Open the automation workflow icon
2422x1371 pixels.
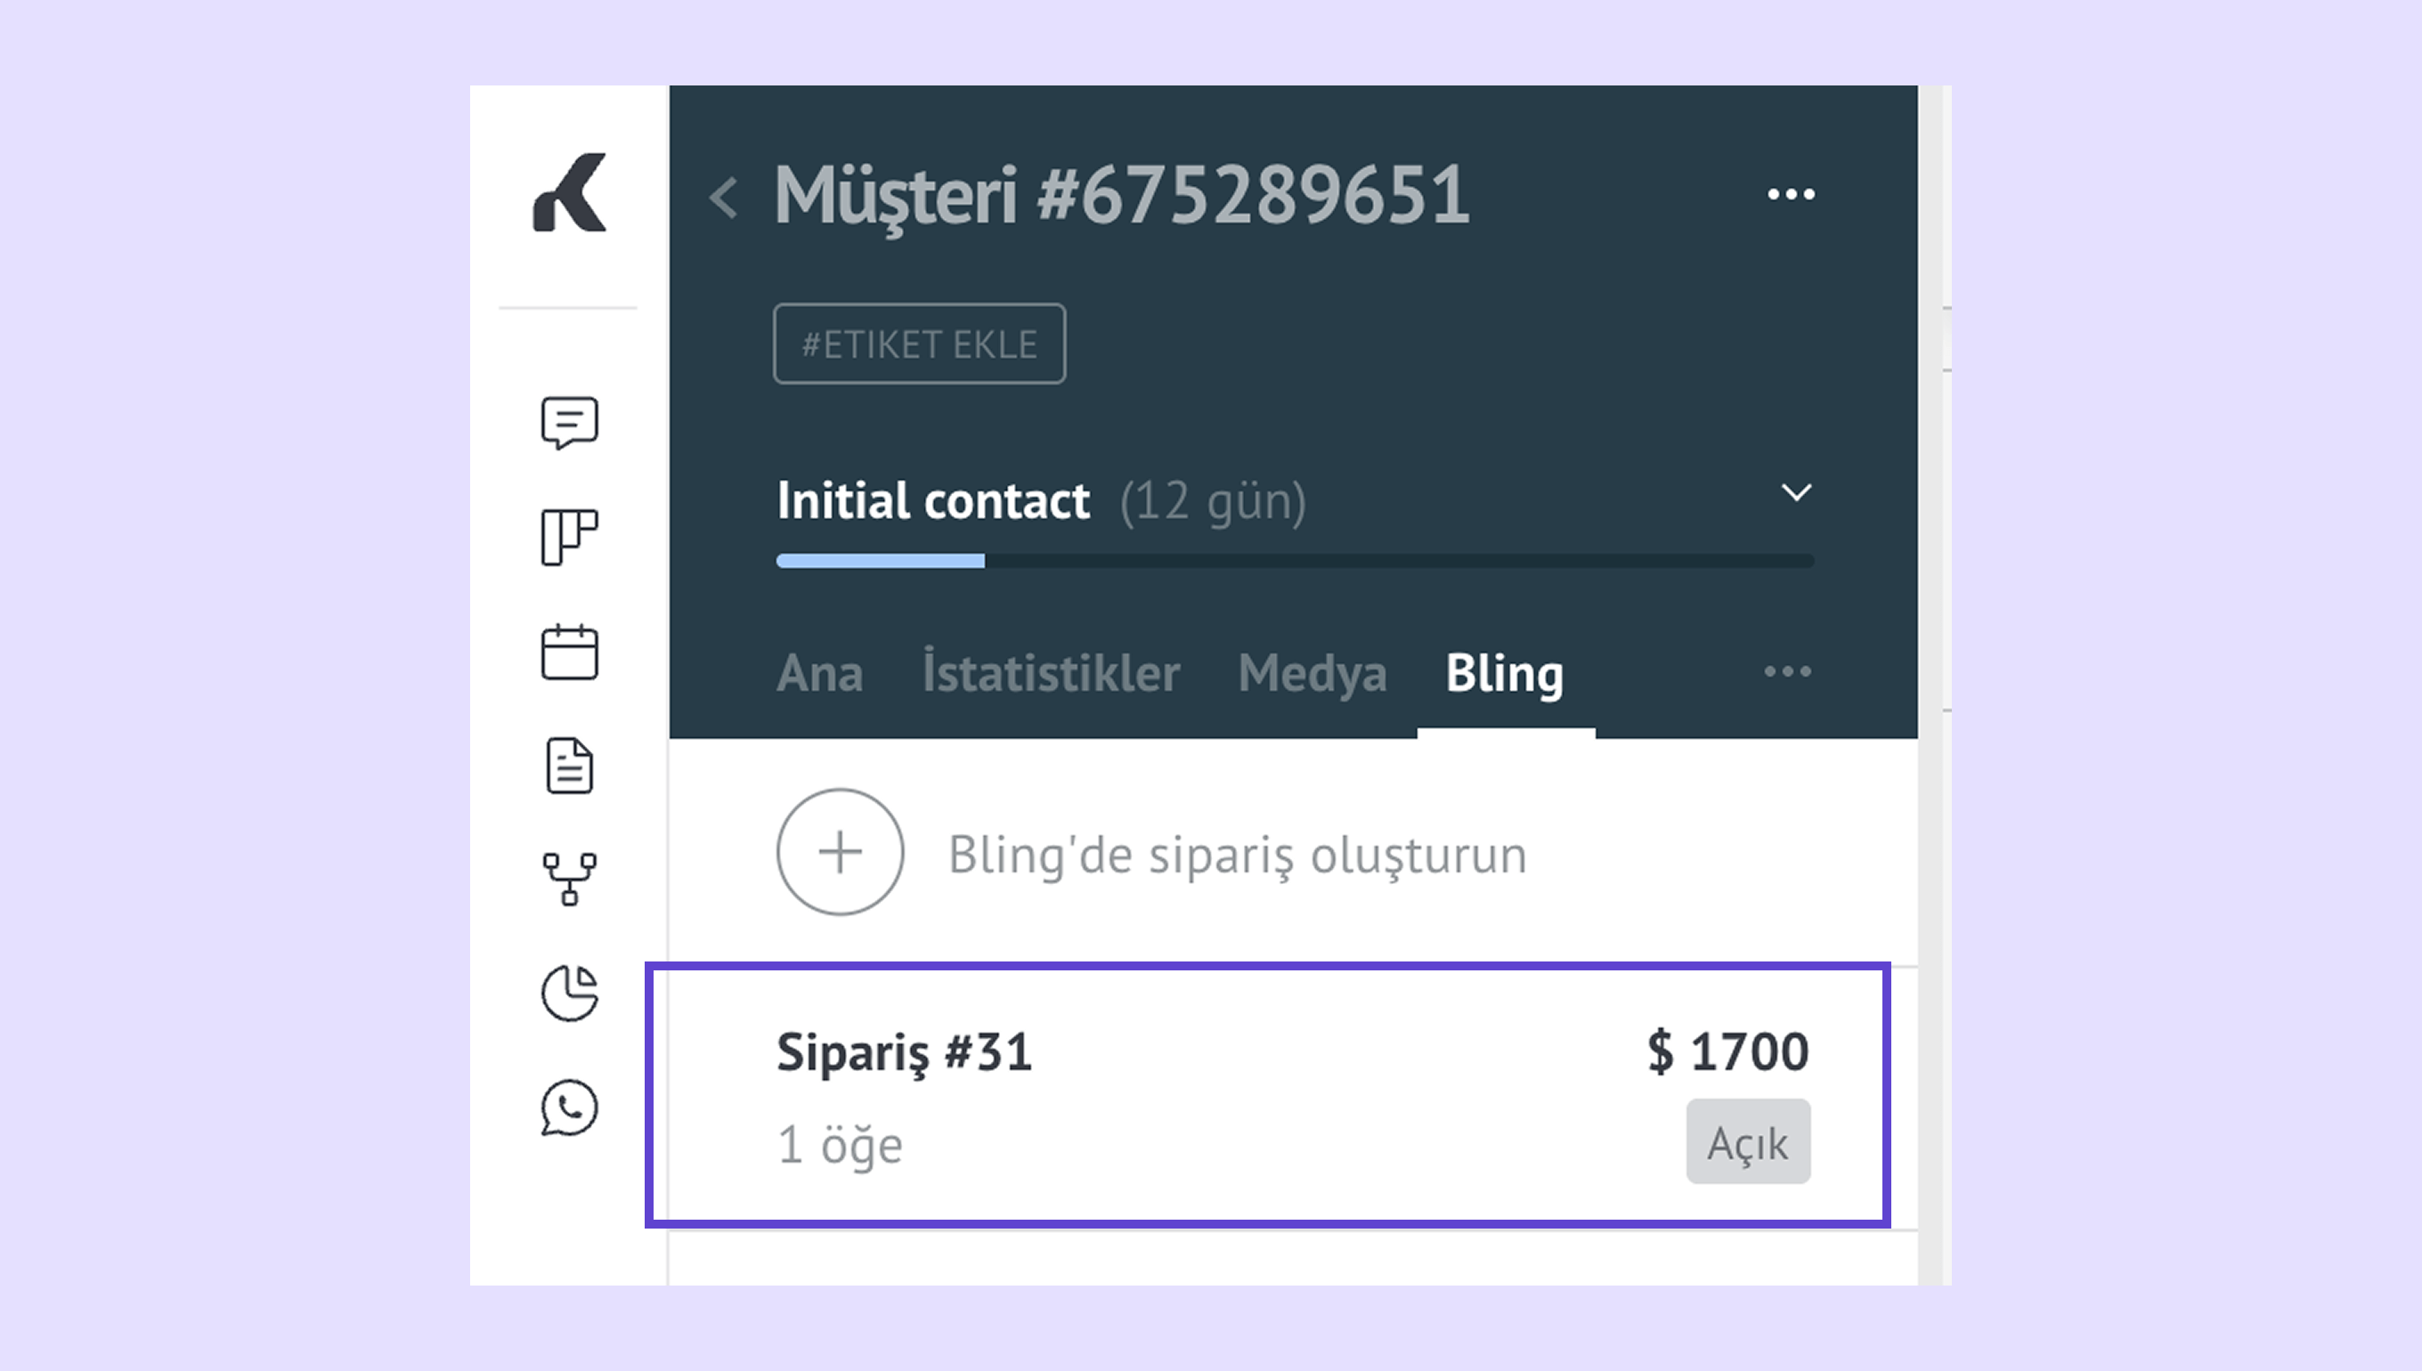click(x=570, y=879)
